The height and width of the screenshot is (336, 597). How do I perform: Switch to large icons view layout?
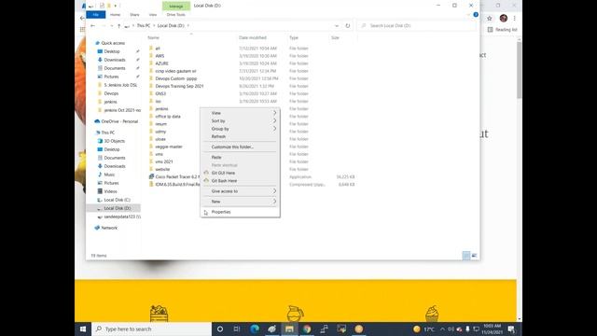pyautogui.click(x=474, y=256)
